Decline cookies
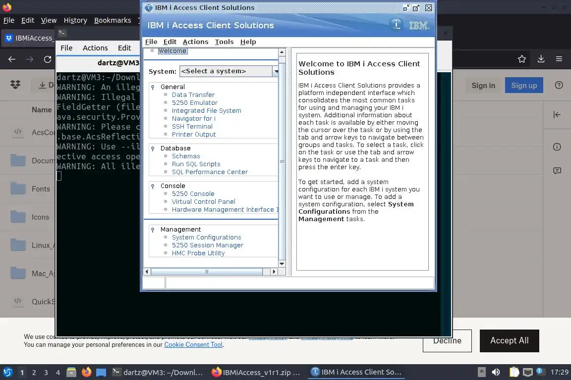Screen dimensions: 571x380 pyautogui.click(x=447, y=341)
